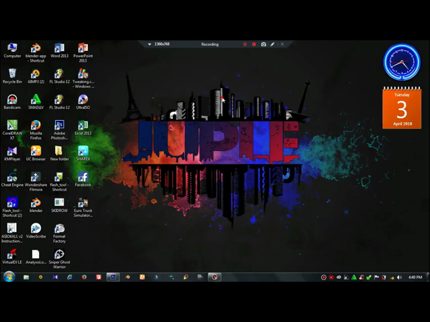Screen dimensions: 430x322
Task: Select the Bandicam desktop icon
Action: coord(12,102)
